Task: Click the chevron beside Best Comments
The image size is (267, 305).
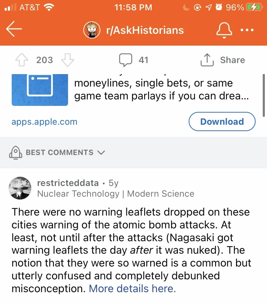Action: coord(101,152)
